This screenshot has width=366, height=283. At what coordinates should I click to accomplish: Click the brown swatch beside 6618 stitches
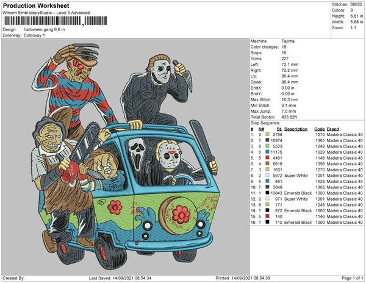coord(267,163)
